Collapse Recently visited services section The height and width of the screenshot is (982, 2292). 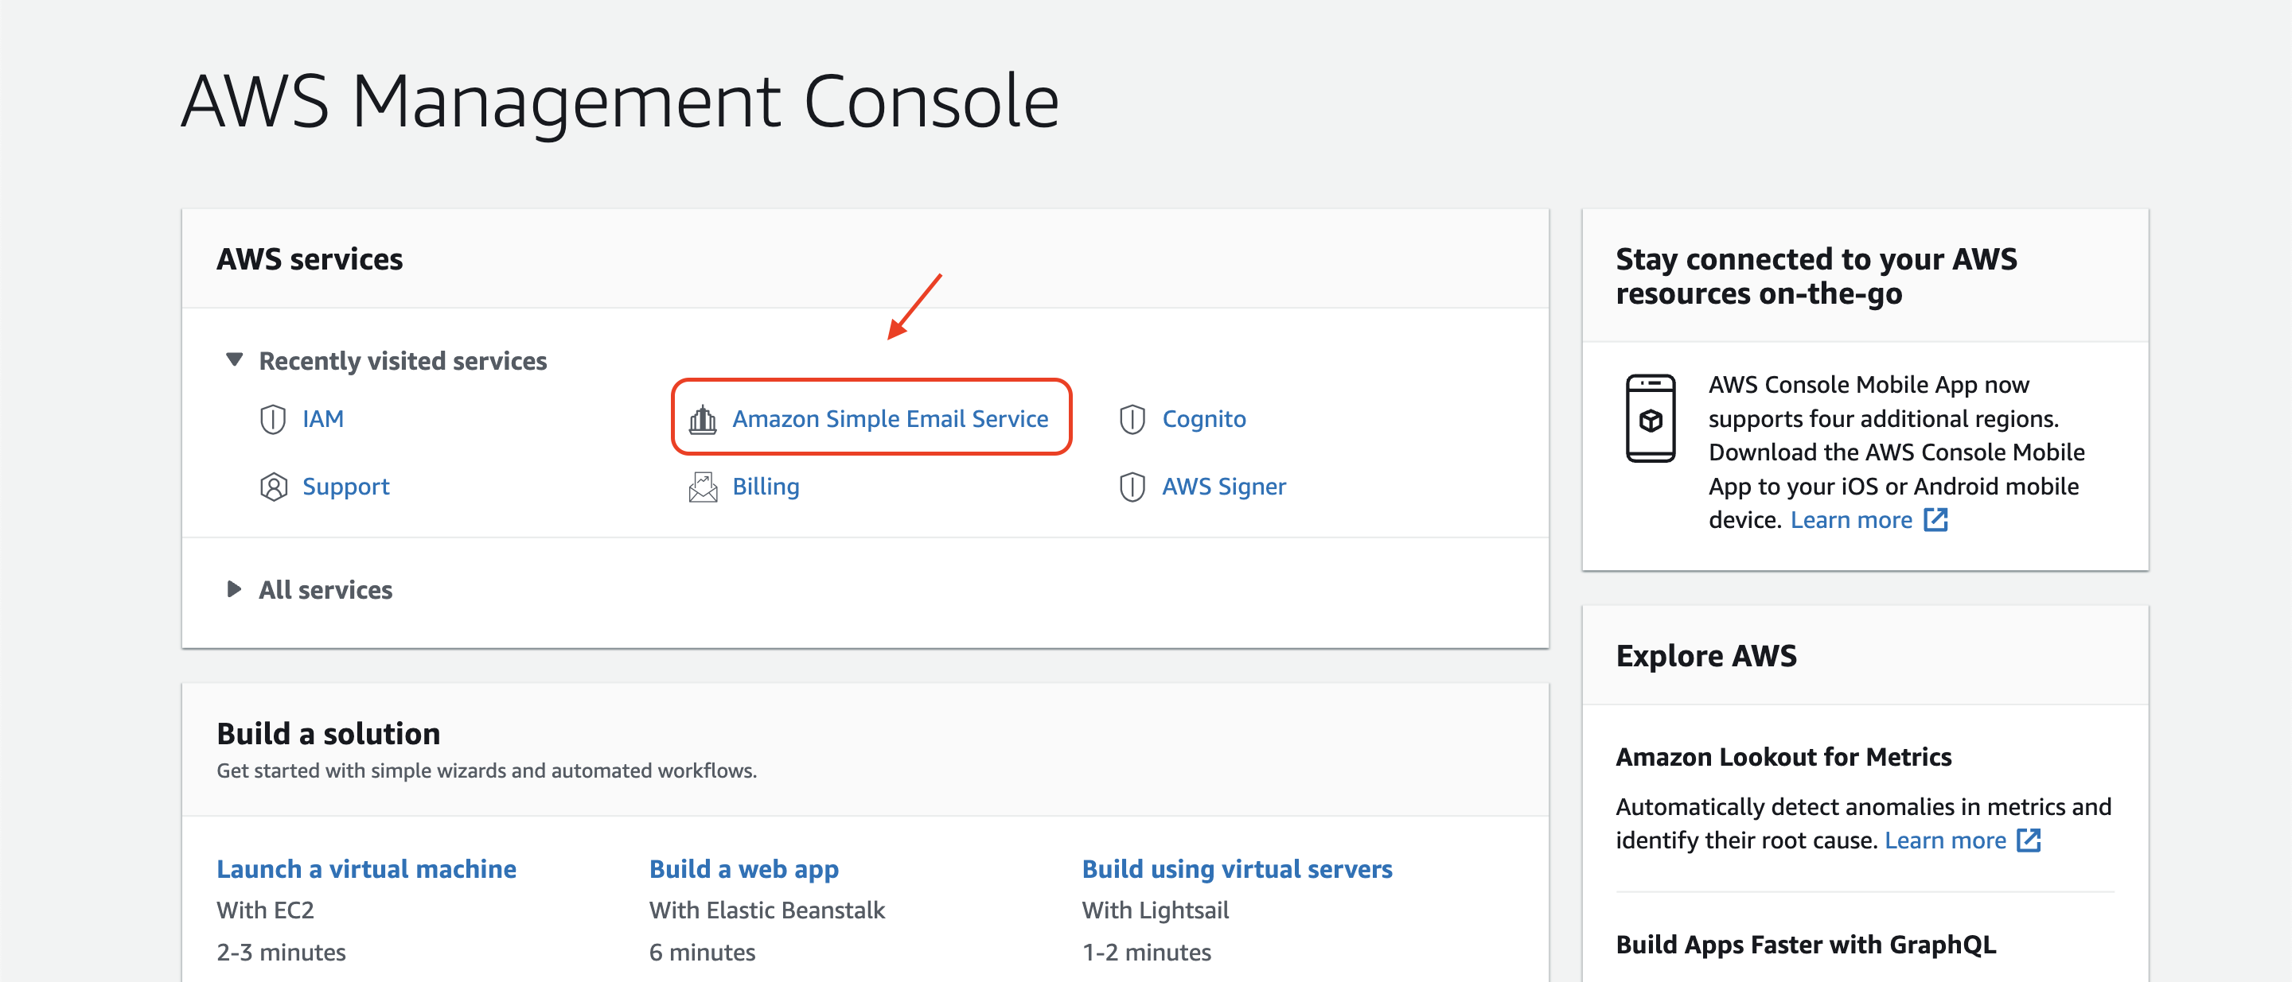tap(234, 360)
